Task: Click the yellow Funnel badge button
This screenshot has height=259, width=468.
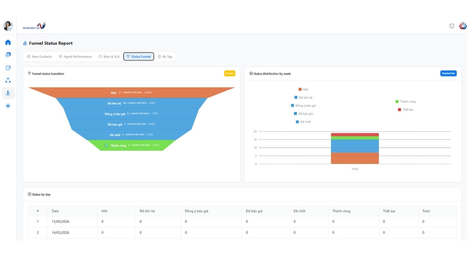Action: pos(229,73)
